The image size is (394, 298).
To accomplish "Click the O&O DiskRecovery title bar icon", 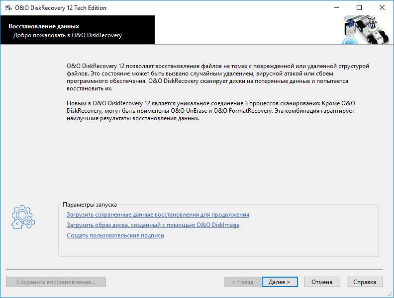I will (8, 8).
